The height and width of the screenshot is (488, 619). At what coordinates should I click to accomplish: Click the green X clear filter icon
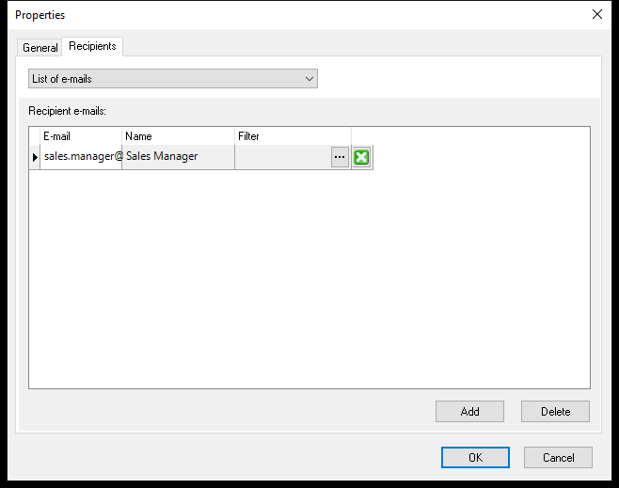pyautogui.click(x=361, y=157)
